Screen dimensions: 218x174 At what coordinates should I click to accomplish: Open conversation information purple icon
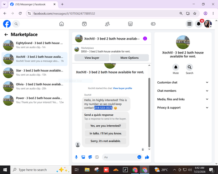click(145, 39)
